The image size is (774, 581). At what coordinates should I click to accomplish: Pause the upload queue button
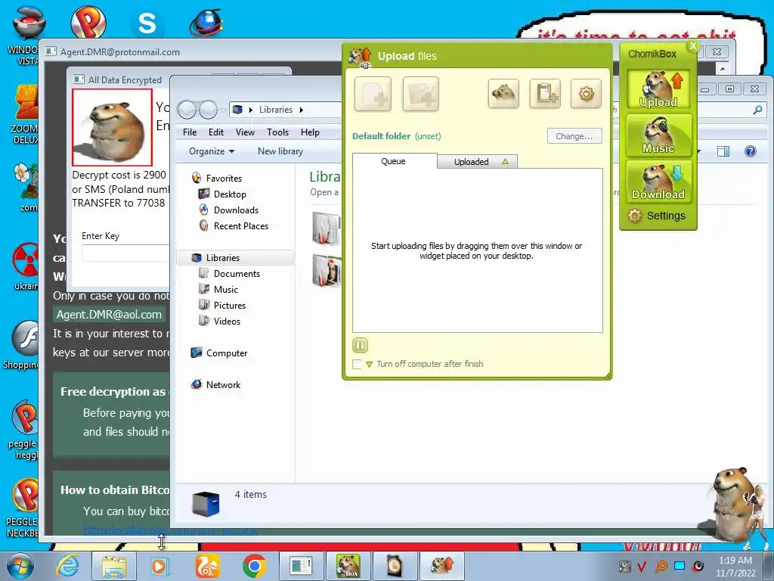(x=361, y=345)
